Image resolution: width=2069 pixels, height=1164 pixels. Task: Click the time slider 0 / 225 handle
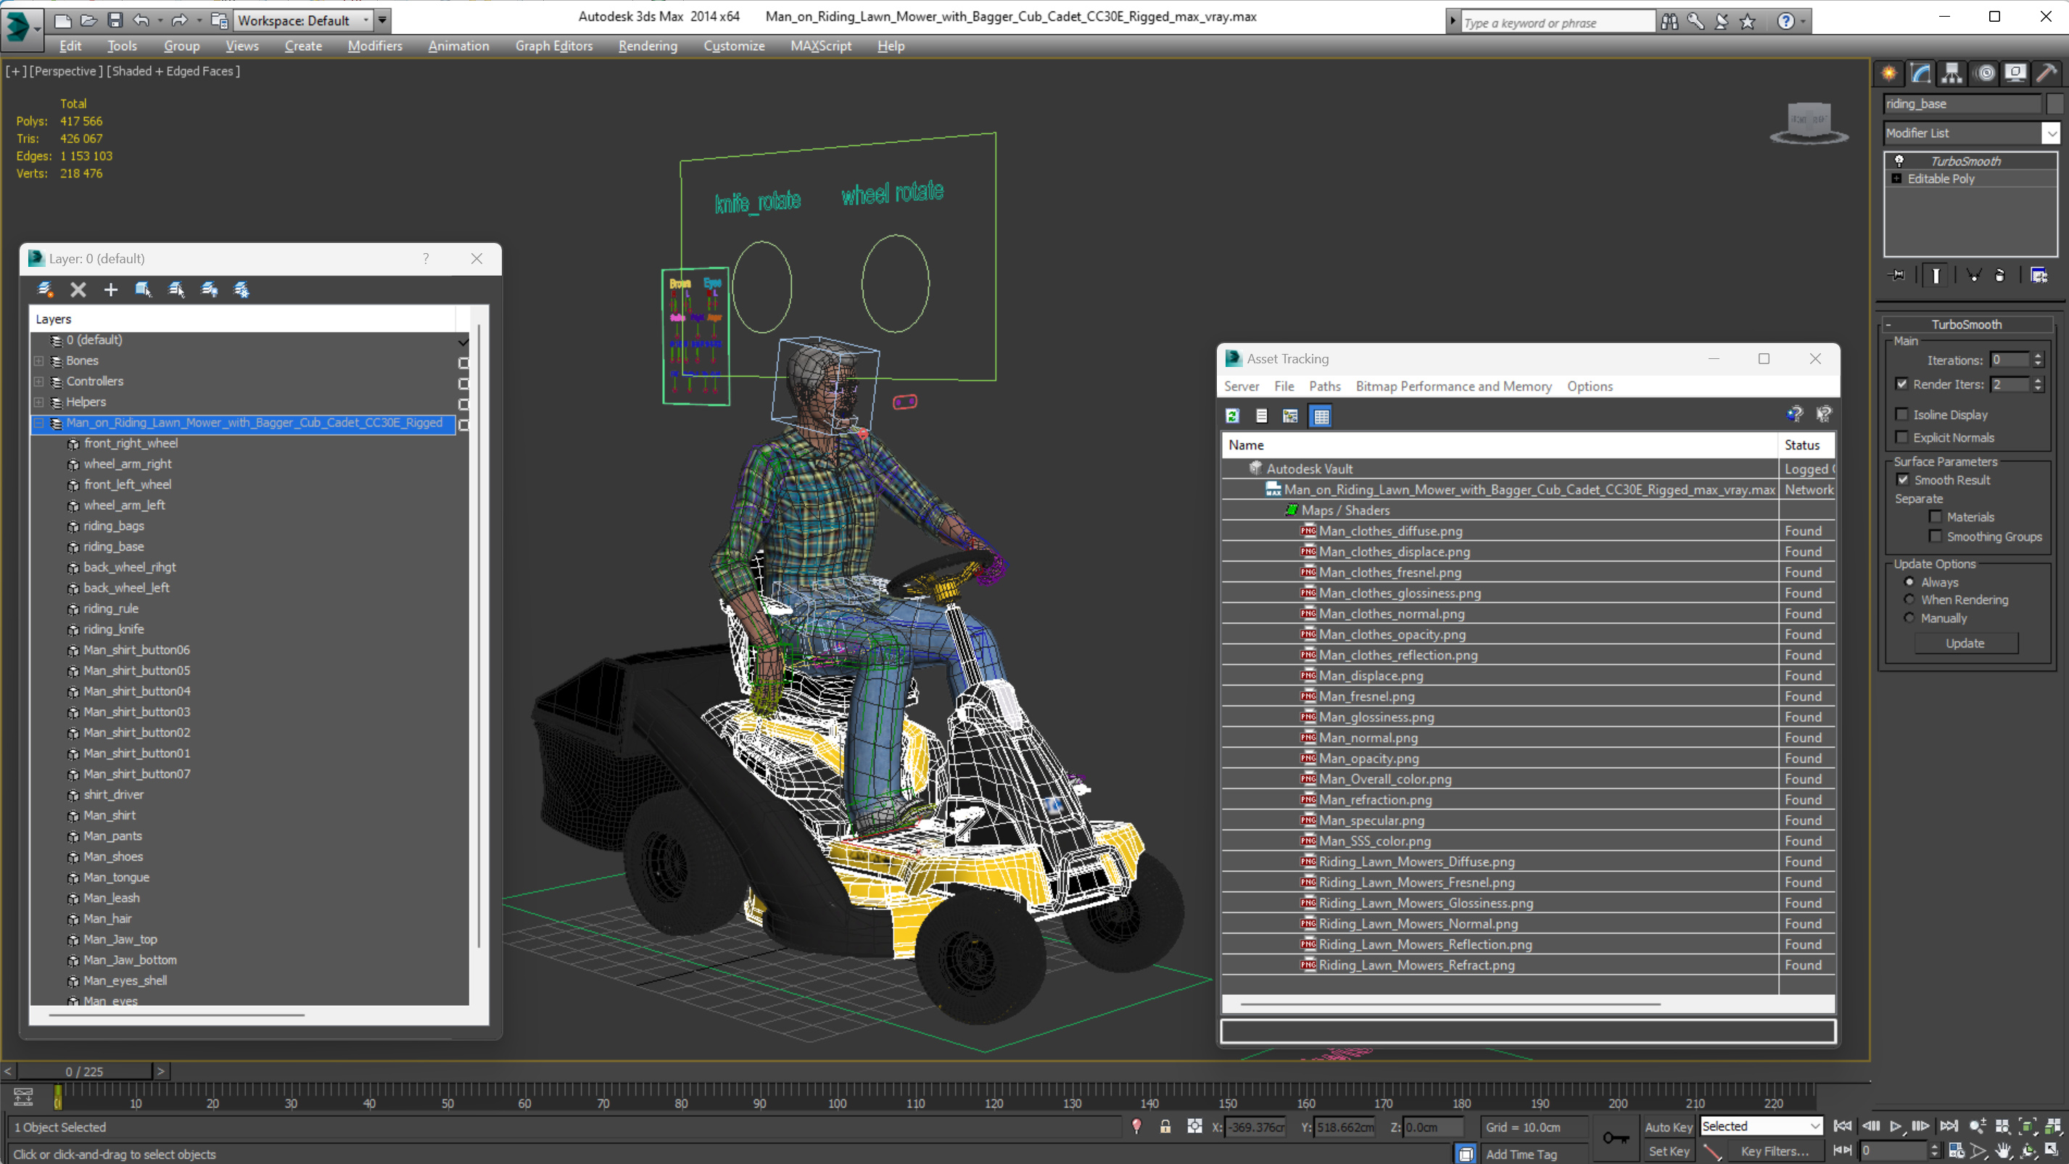(84, 1071)
